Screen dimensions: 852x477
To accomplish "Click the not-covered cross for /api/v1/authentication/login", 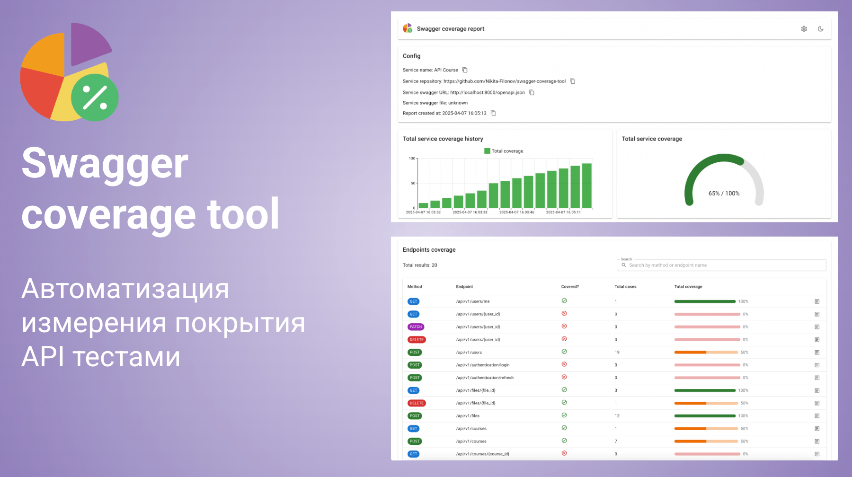I will (x=564, y=364).
